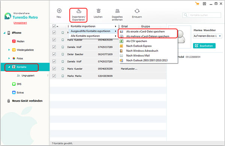Click the Unregistriert link
This screenshot has width=225, height=146.
(20, 23)
